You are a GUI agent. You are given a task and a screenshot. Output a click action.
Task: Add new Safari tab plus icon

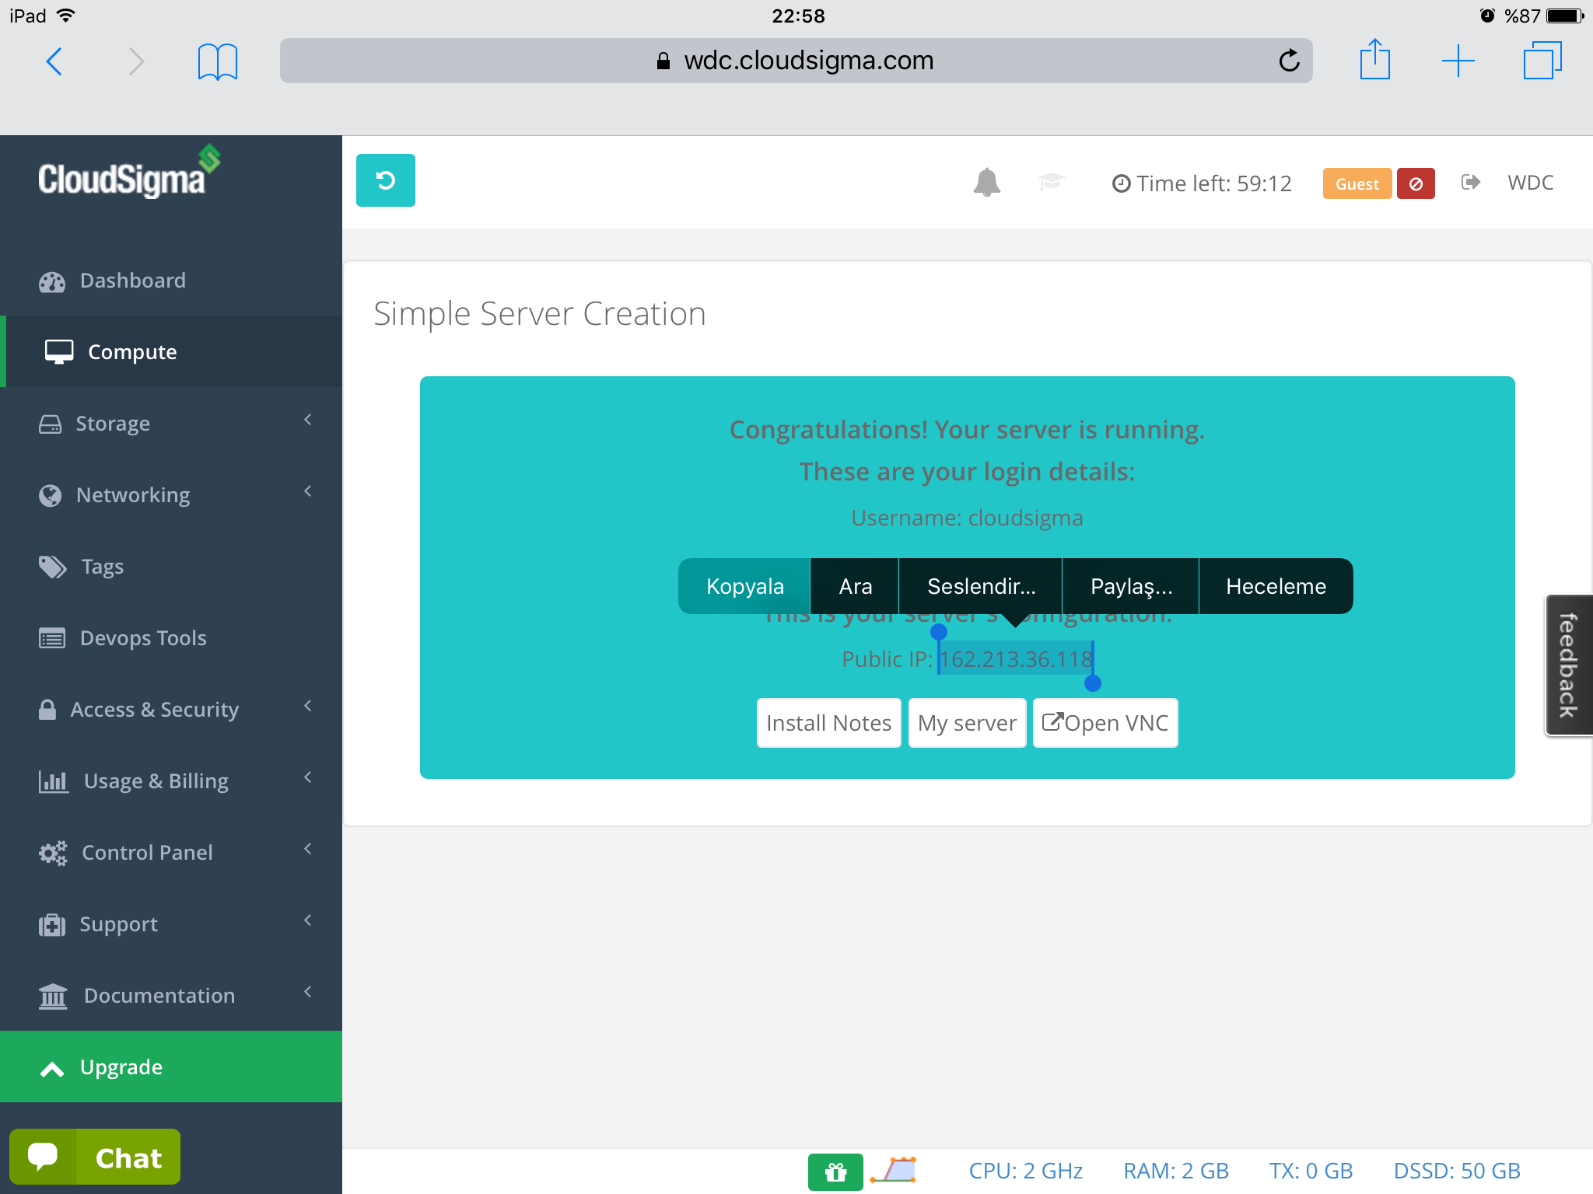coord(1458,61)
